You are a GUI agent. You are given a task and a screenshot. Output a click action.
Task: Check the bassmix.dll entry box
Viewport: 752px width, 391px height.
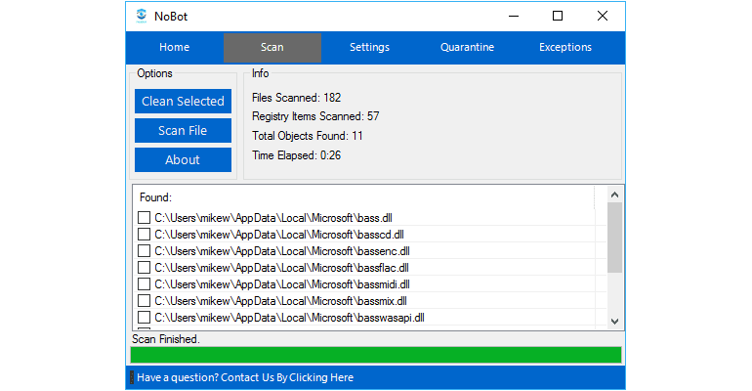[144, 301]
